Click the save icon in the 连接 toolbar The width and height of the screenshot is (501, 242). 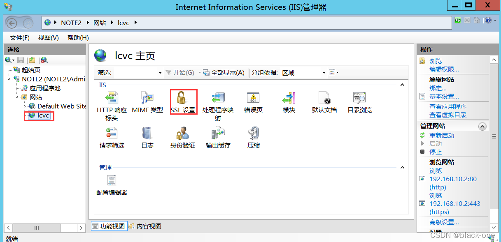21,60
